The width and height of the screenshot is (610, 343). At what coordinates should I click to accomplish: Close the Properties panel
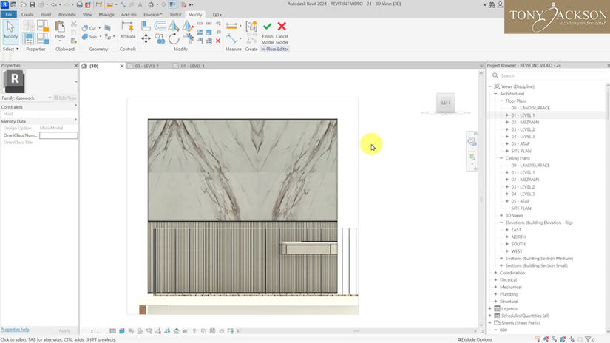coord(76,66)
